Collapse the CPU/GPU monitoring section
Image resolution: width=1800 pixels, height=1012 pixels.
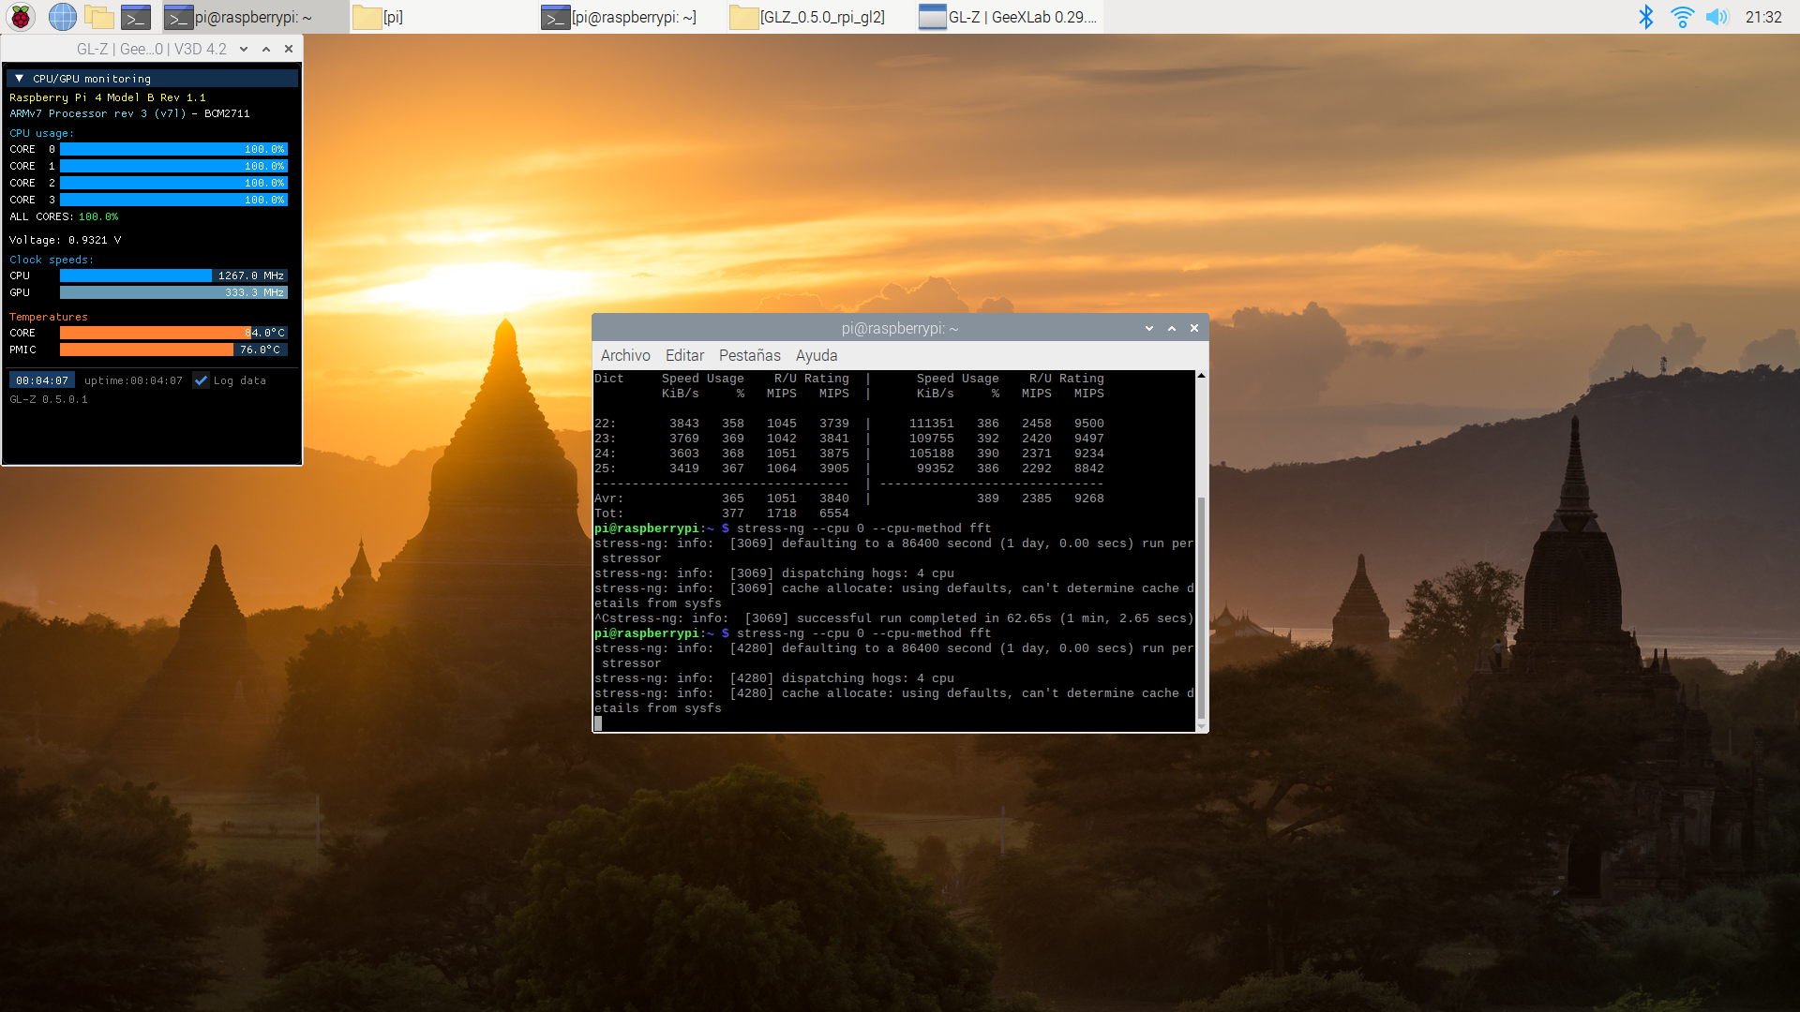[19, 79]
